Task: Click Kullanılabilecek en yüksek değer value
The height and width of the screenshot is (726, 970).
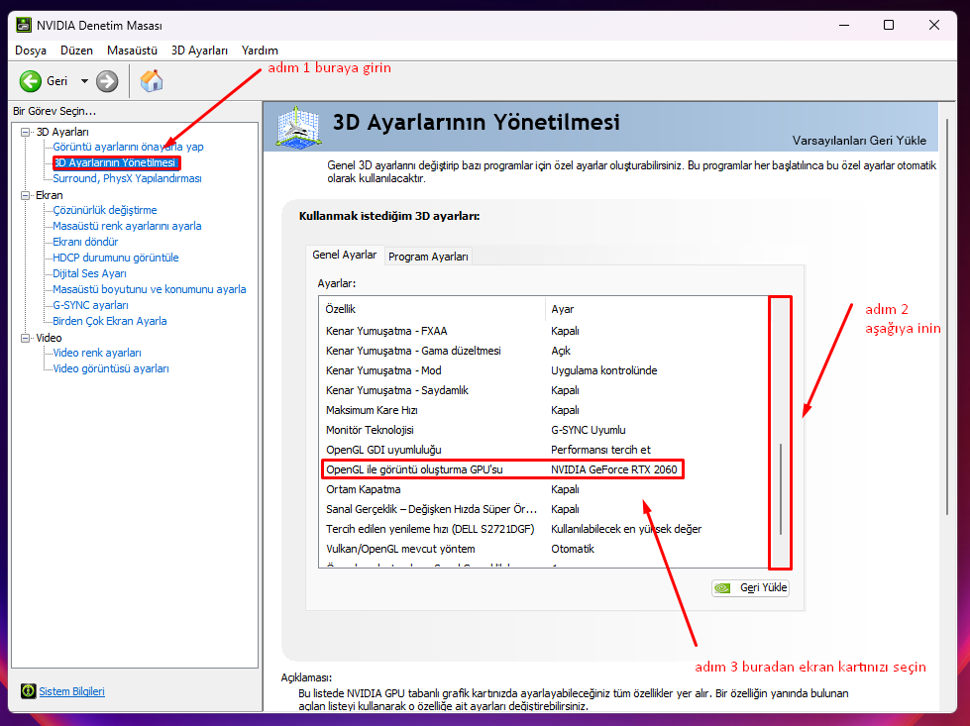Action: click(626, 529)
